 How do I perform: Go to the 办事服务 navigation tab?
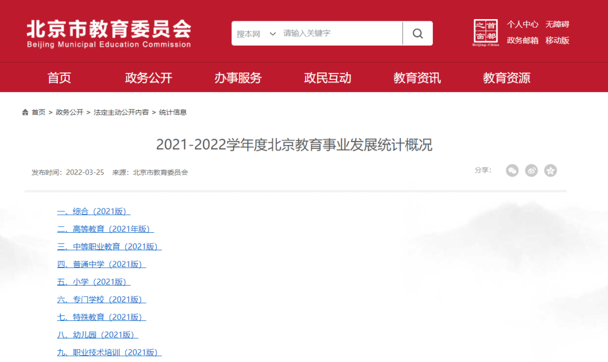click(238, 78)
